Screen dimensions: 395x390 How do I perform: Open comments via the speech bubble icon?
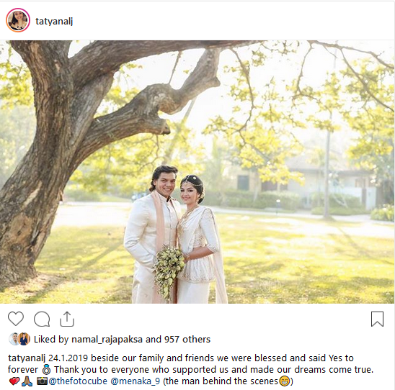(42, 319)
